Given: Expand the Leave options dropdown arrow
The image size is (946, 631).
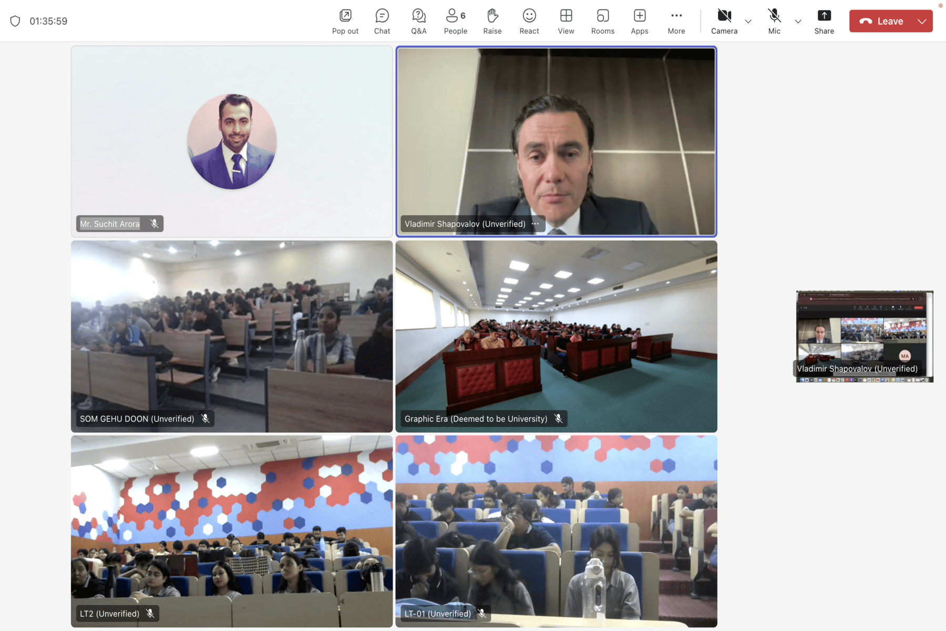Looking at the screenshot, I should 922,22.
